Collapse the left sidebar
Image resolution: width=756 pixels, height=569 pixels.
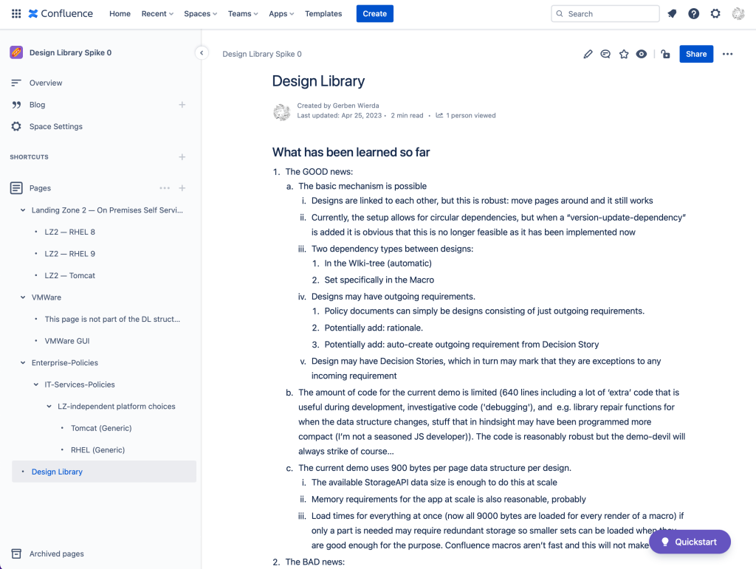coord(201,52)
